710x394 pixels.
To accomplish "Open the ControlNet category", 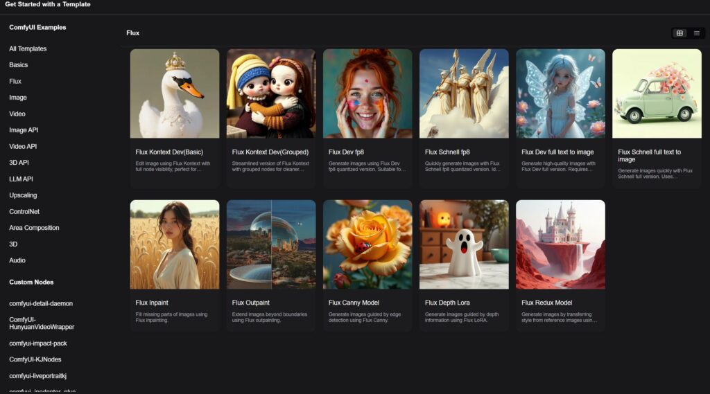I will (25, 211).
